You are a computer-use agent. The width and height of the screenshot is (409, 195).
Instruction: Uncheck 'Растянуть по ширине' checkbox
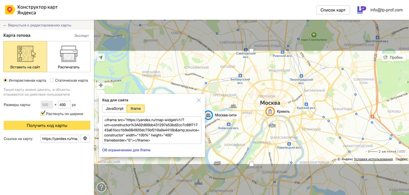[x=43, y=113]
